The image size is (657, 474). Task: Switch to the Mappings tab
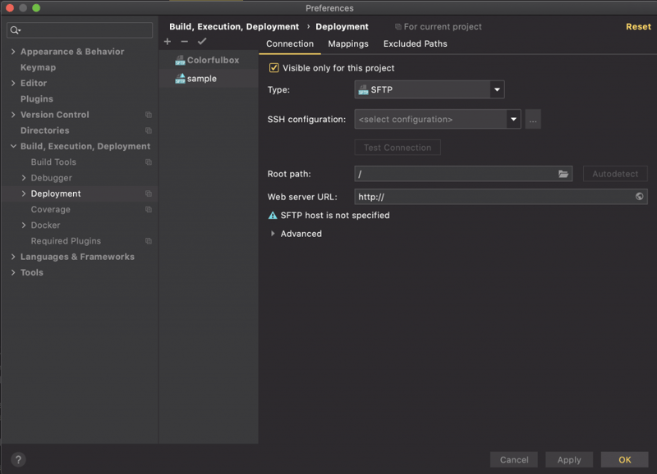pyautogui.click(x=348, y=43)
